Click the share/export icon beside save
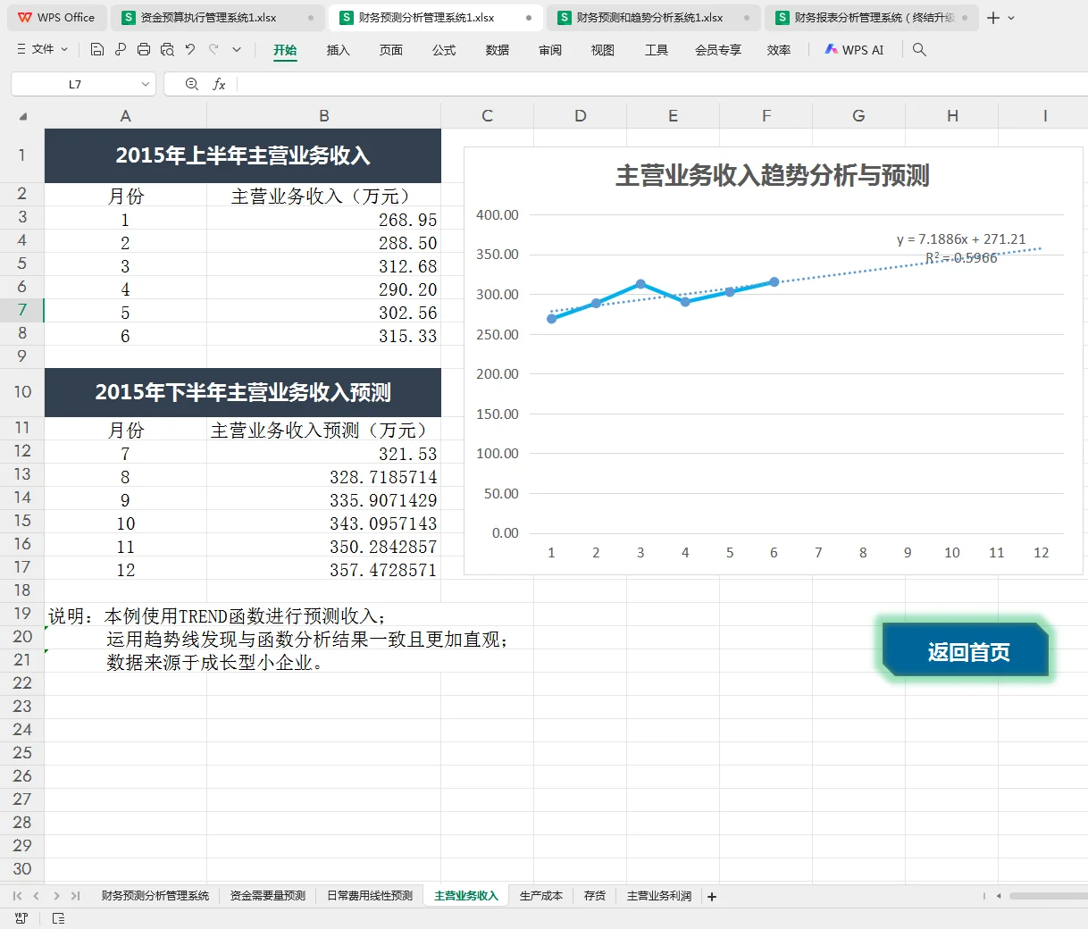 click(x=121, y=50)
